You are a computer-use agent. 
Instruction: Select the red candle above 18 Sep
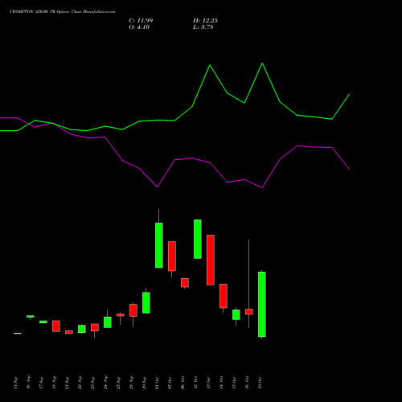click(56, 326)
